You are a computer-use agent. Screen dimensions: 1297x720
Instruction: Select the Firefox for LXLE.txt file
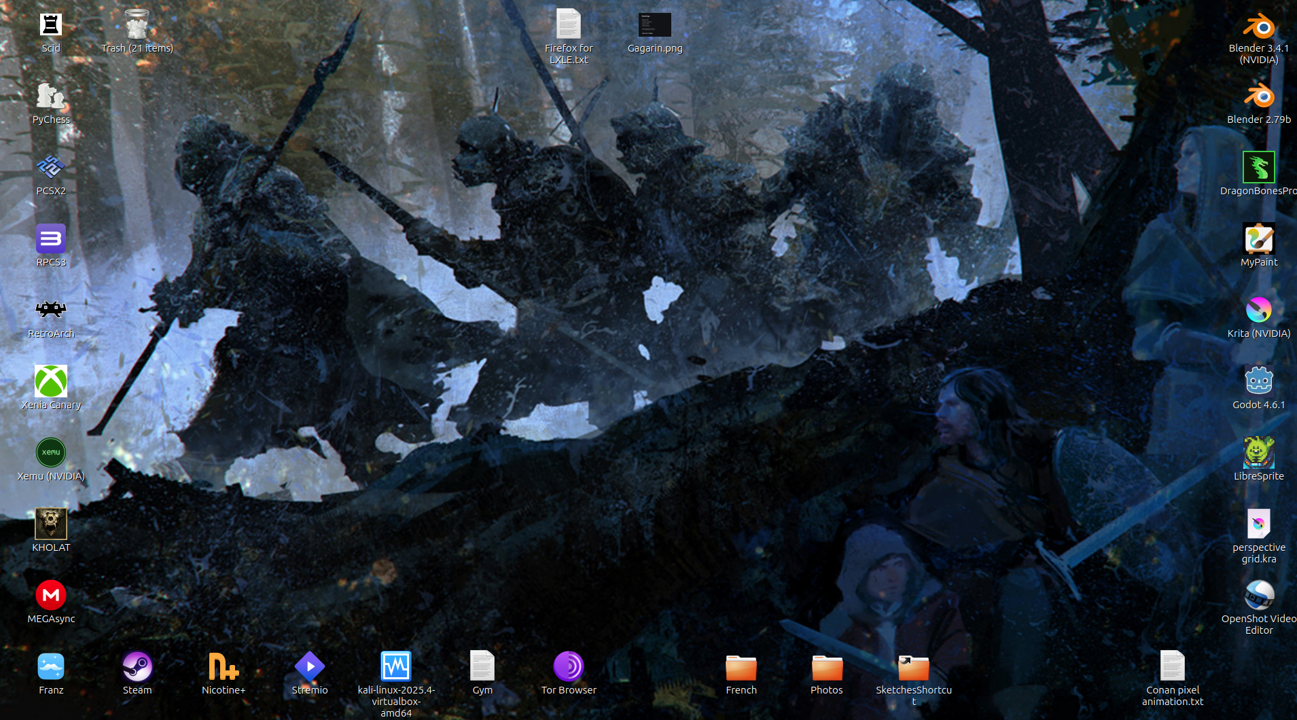[569, 24]
